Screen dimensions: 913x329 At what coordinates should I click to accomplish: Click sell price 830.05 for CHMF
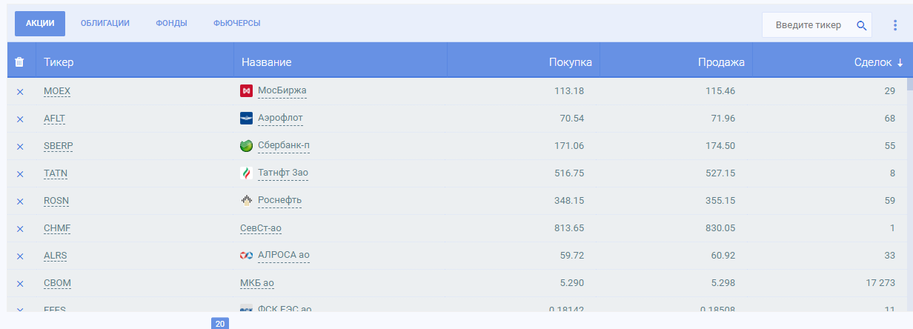(x=720, y=228)
